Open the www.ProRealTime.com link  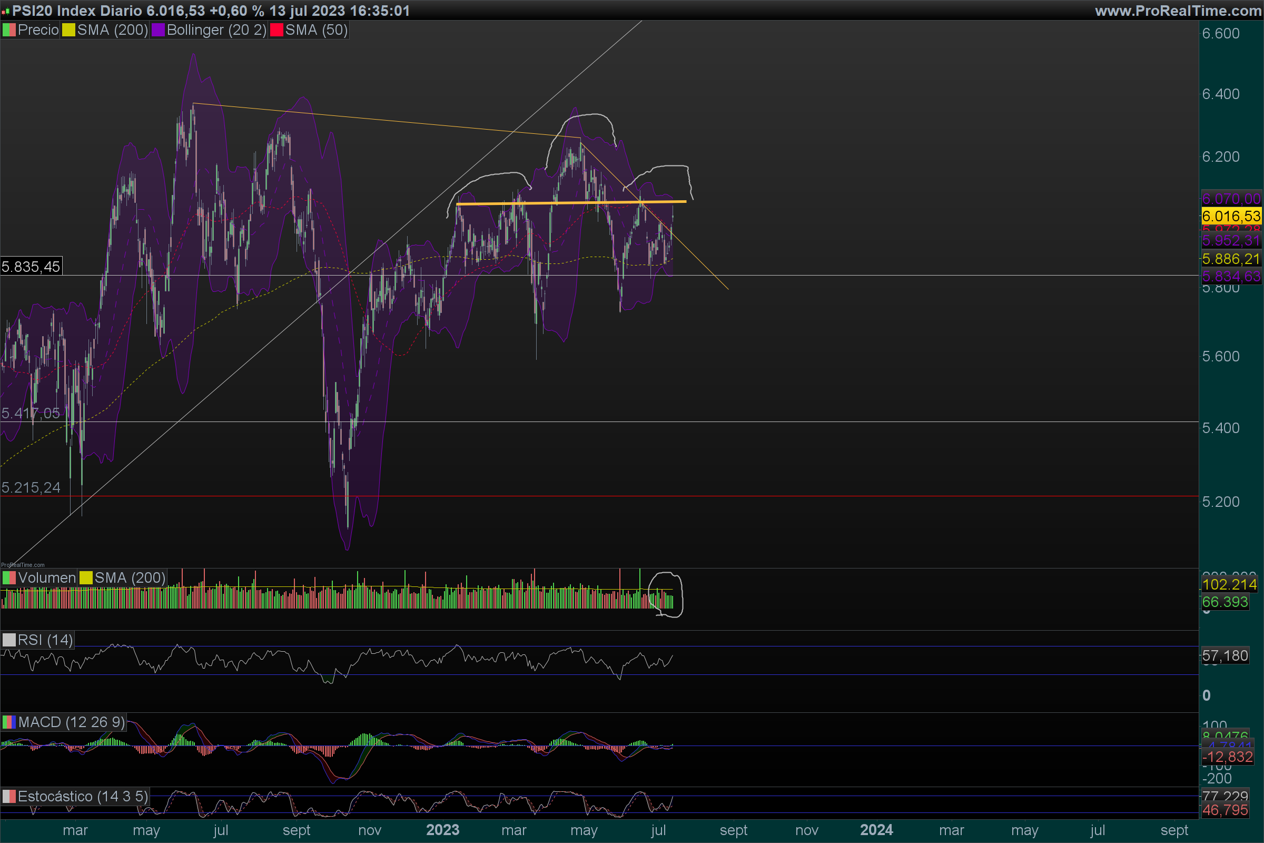[1178, 11]
